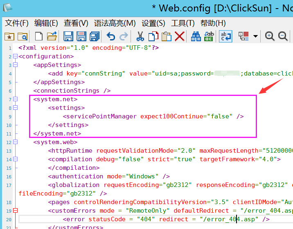This screenshot has width=293, height=229.
Task: Collapse the configuration fold at line 2
Action: pos(15,56)
